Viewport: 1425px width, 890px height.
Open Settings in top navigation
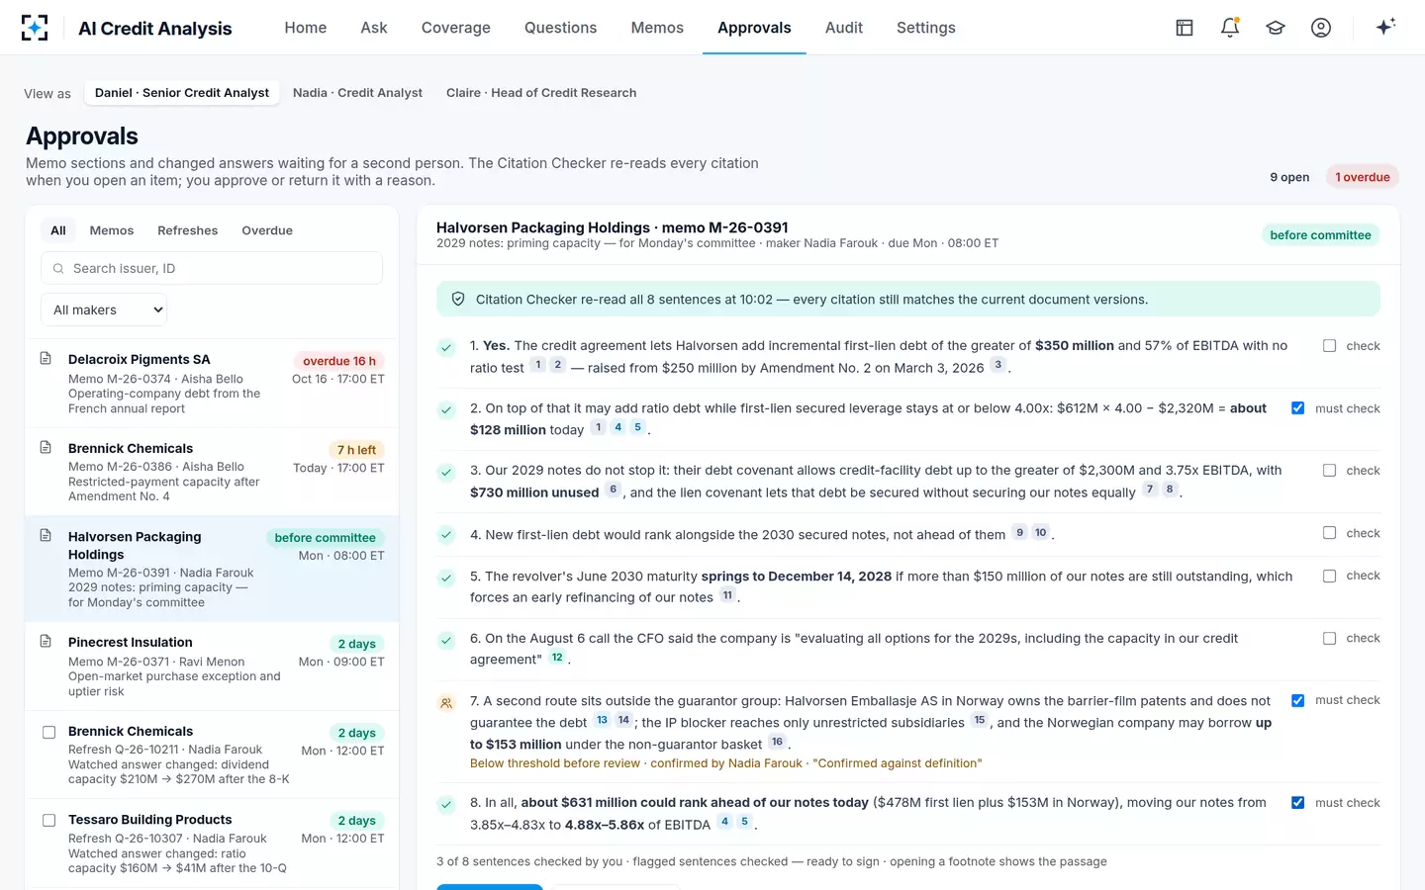[926, 28]
